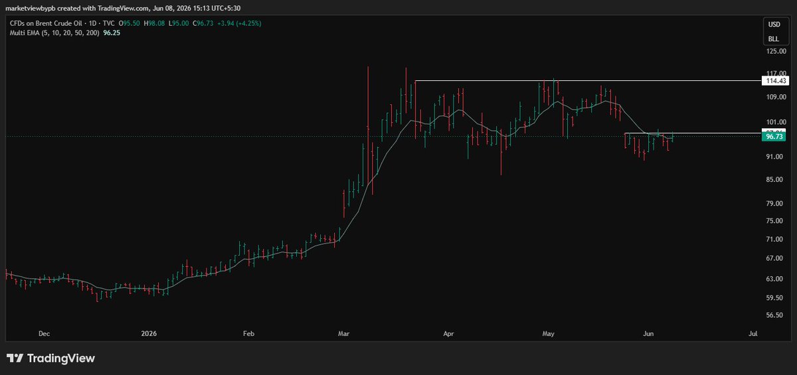Open the BLL unit selector
797x375 pixels.
(x=774, y=39)
